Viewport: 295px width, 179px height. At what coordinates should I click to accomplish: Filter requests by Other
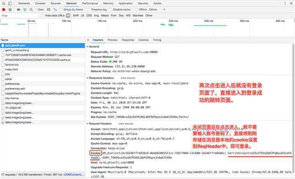148,16
